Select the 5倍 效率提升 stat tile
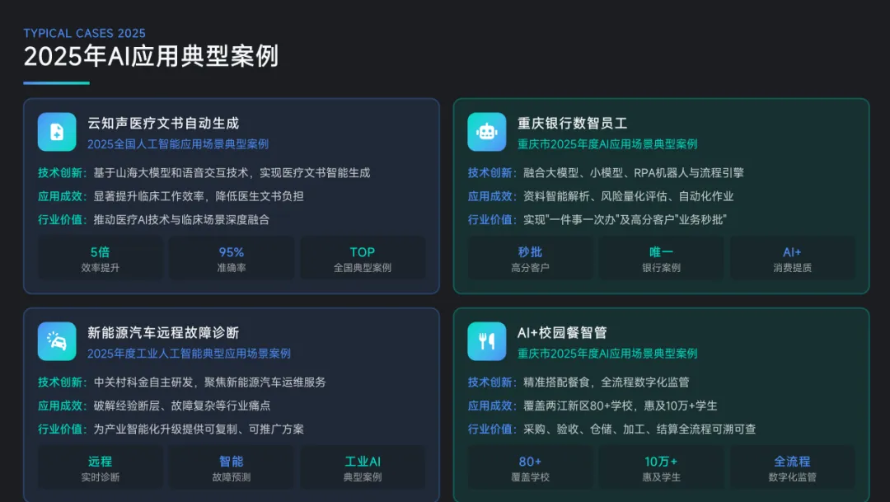The image size is (890, 502). [x=101, y=258]
